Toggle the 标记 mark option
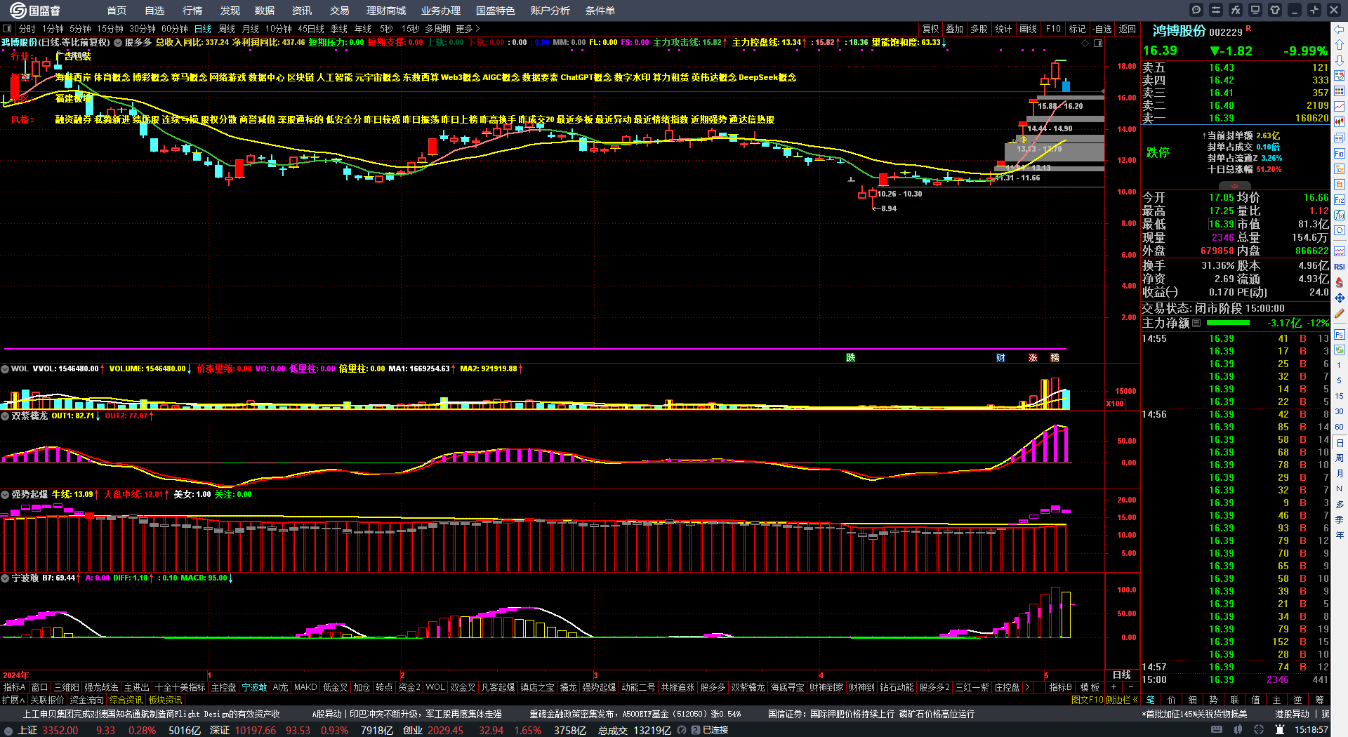1348x737 pixels. pyautogui.click(x=1077, y=29)
